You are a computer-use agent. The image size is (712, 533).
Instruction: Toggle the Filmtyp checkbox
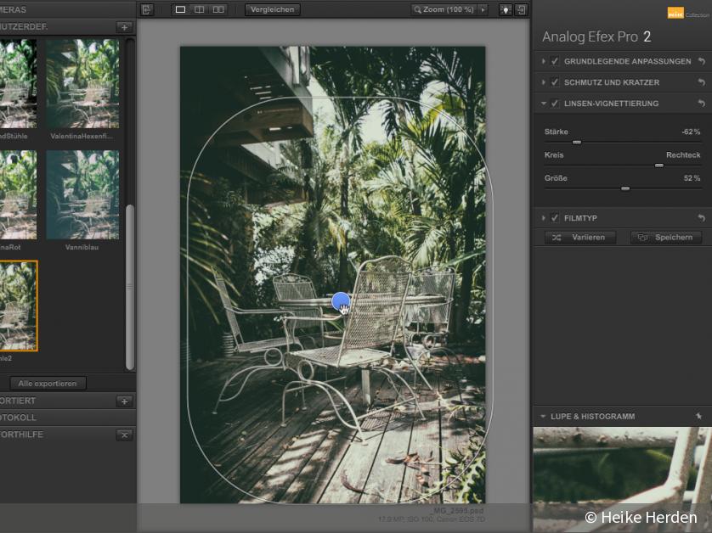tap(555, 218)
